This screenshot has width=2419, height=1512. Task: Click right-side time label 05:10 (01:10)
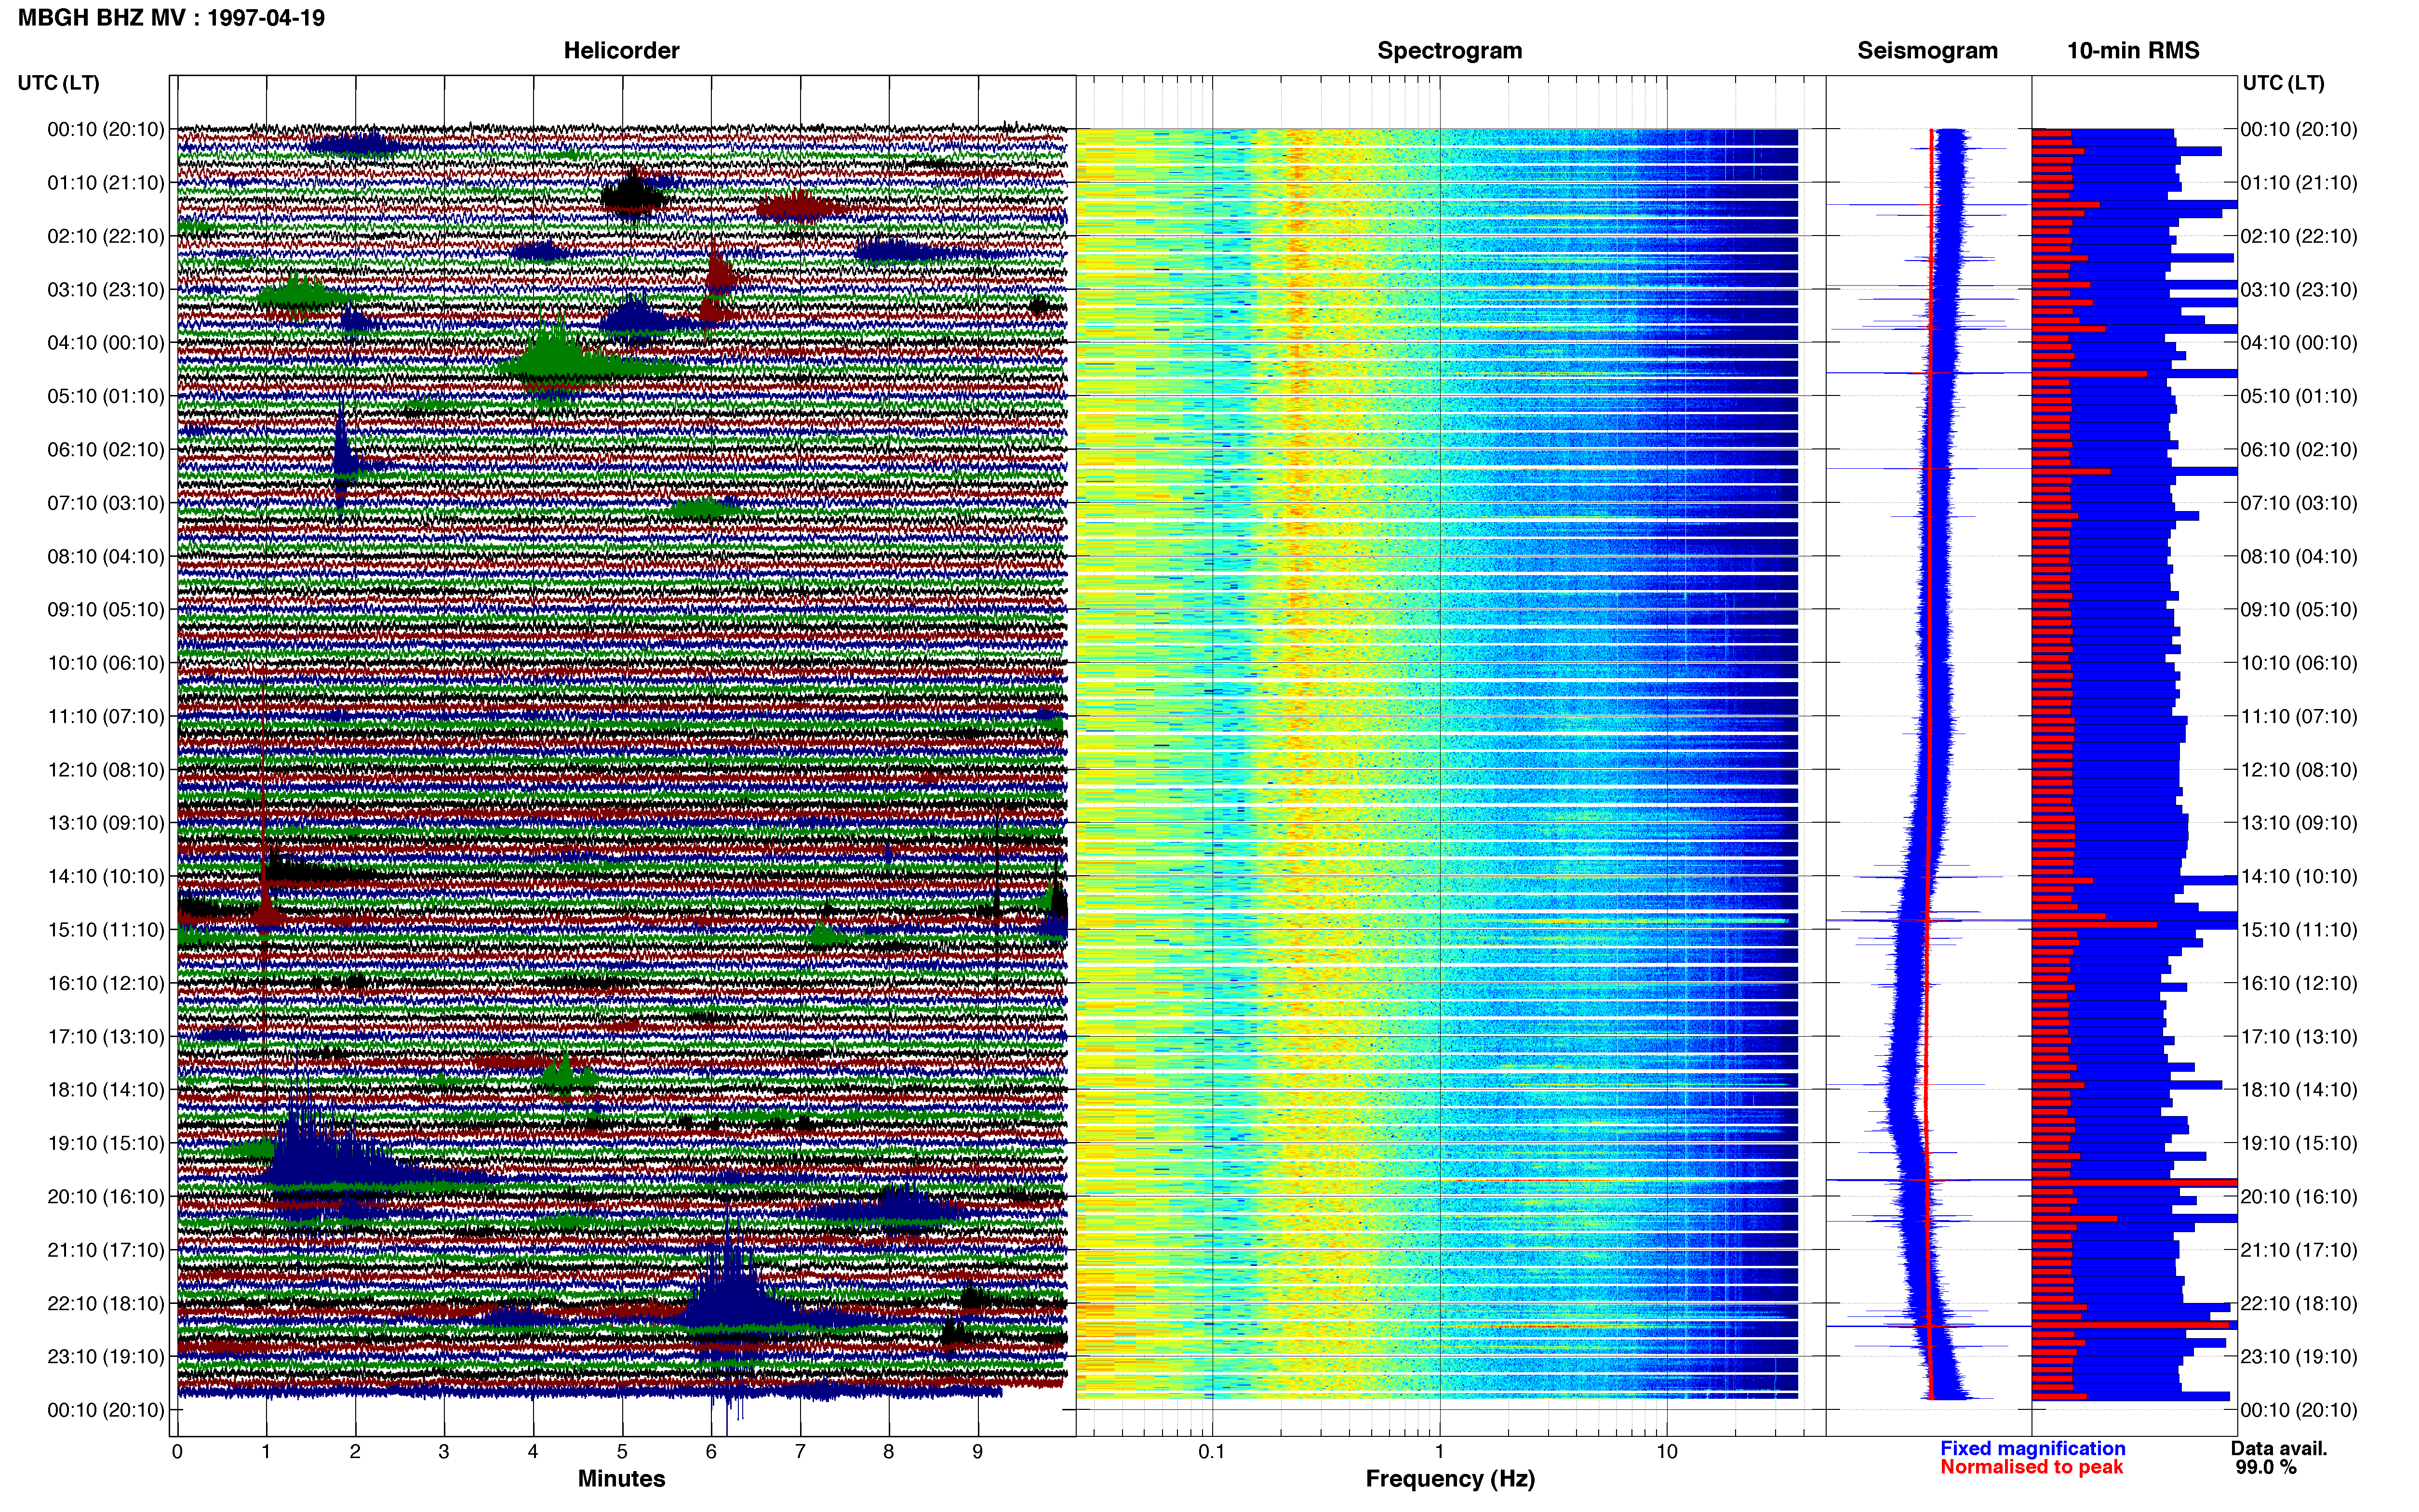click(x=2299, y=396)
